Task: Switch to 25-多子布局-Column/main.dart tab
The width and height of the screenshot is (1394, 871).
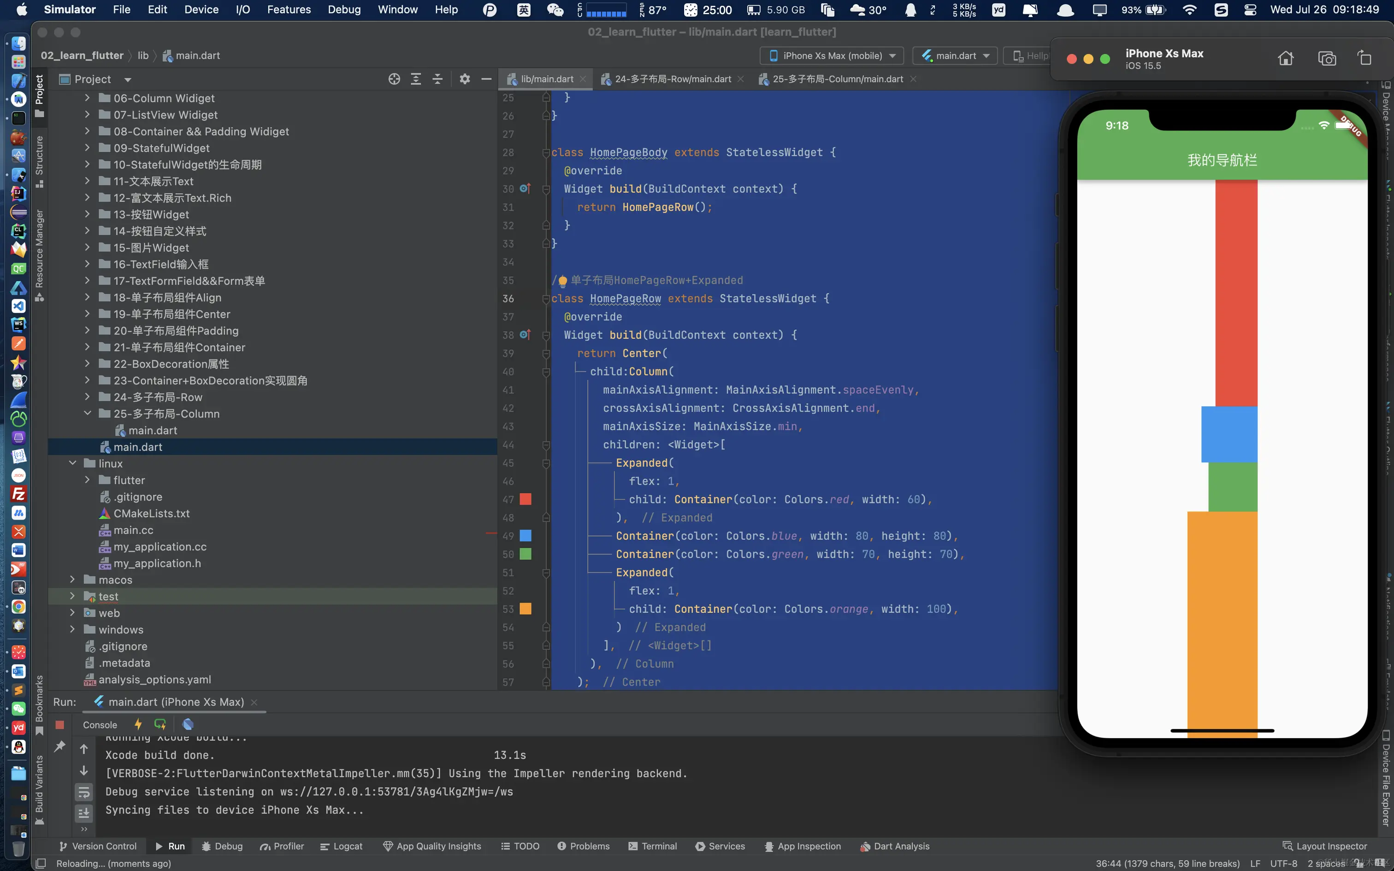Action: (837, 79)
